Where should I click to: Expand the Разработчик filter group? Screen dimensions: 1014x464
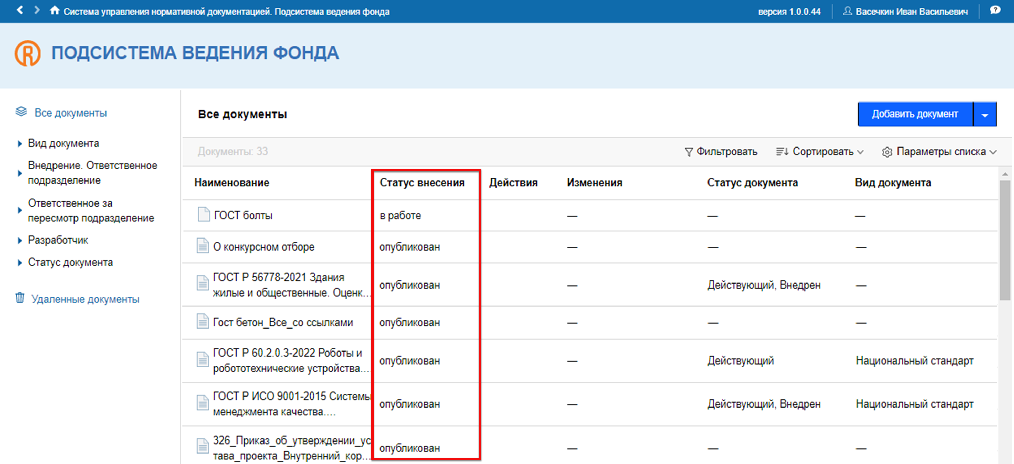20,241
